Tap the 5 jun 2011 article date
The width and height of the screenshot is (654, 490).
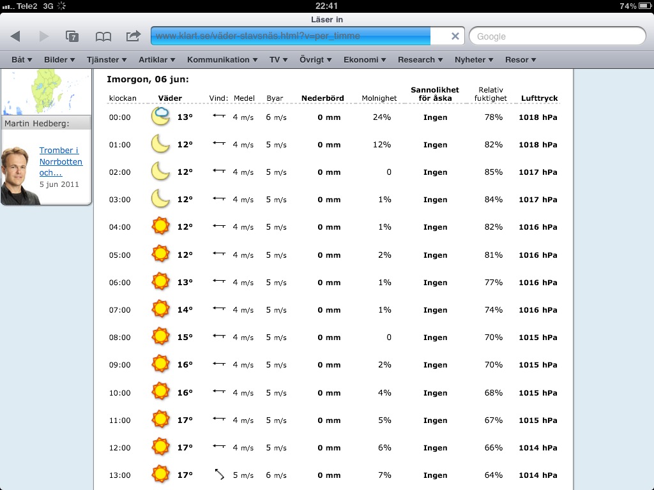point(59,184)
